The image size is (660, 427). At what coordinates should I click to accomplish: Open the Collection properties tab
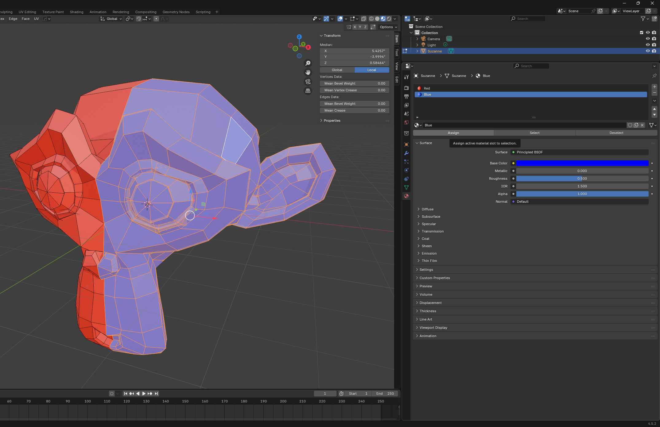406,133
